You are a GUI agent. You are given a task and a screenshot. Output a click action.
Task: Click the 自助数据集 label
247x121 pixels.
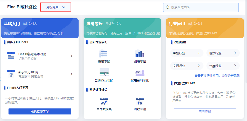[x=104, y=109]
